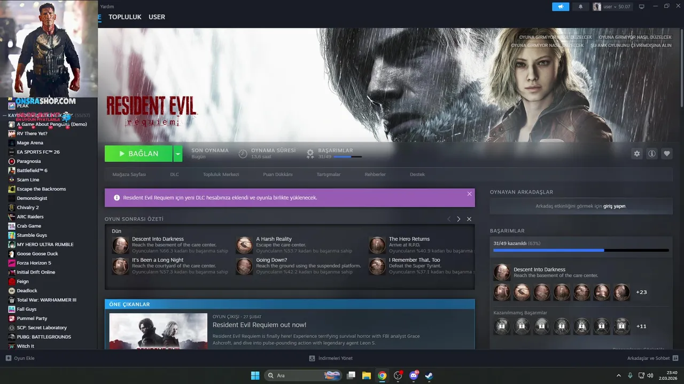Click the microphone tray icon
The image size is (684, 384).
(630, 375)
